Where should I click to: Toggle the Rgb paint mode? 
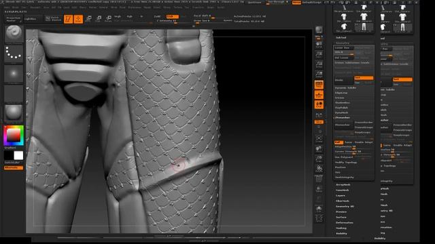pos(129,16)
